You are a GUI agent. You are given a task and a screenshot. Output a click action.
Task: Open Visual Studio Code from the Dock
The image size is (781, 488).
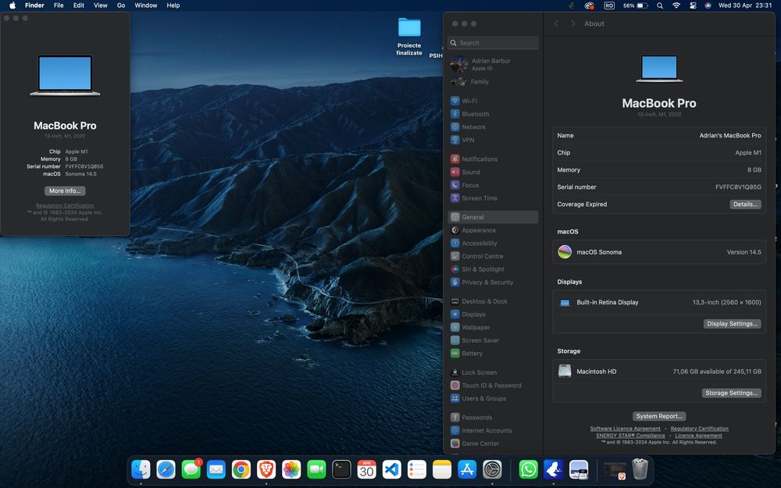tap(391, 469)
